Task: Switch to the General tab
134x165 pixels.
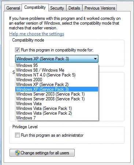Action: 13,8
